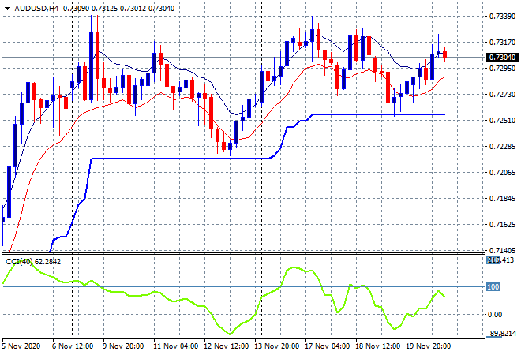
Task: Click the CCI 100 level label
Action: pyautogui.click(x=493, y=286)
